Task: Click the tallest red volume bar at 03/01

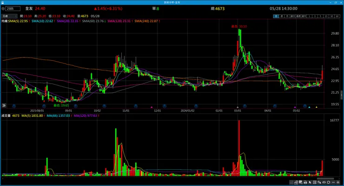Action: click(x=239, y=148)
